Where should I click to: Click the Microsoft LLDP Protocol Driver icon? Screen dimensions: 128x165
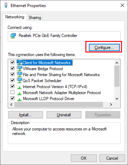[x=19, y=99]
